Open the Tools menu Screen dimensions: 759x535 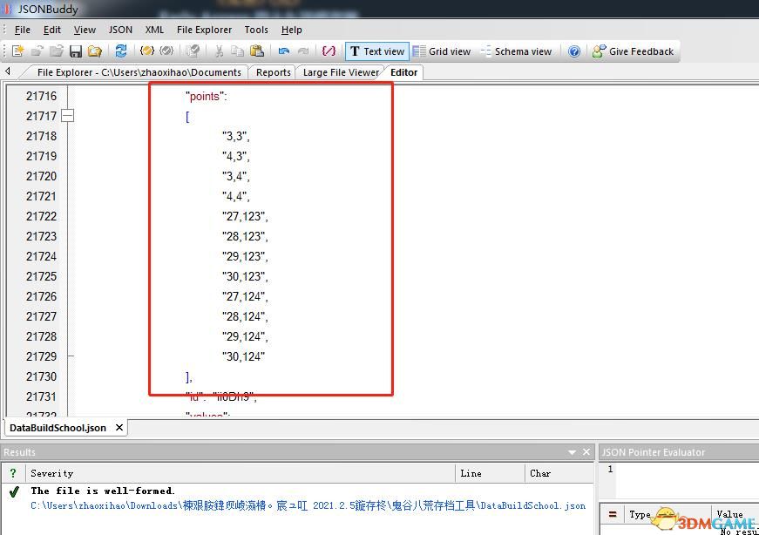[x=256, y=30]
